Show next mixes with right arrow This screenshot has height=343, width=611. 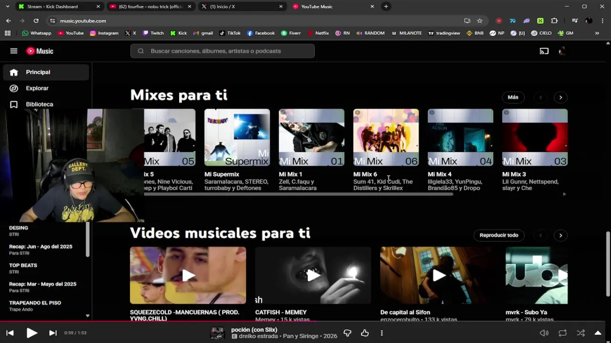coord(561,97)
